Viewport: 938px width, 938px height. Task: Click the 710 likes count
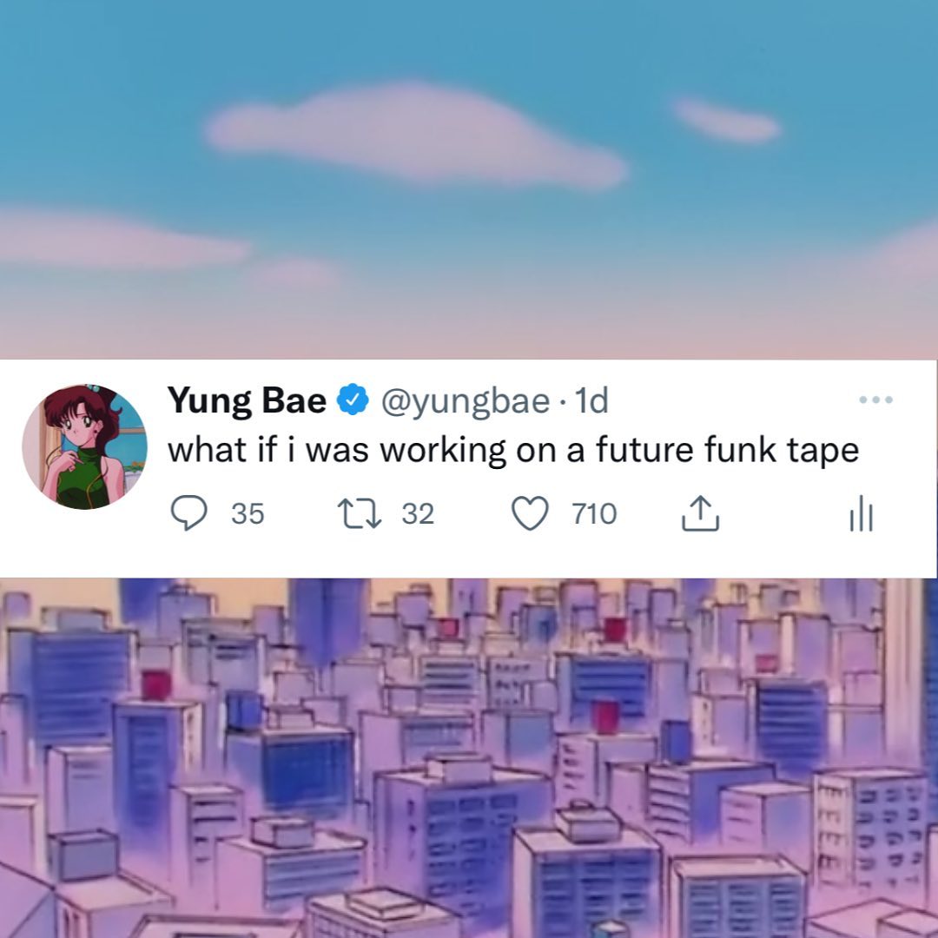[594, 514]
